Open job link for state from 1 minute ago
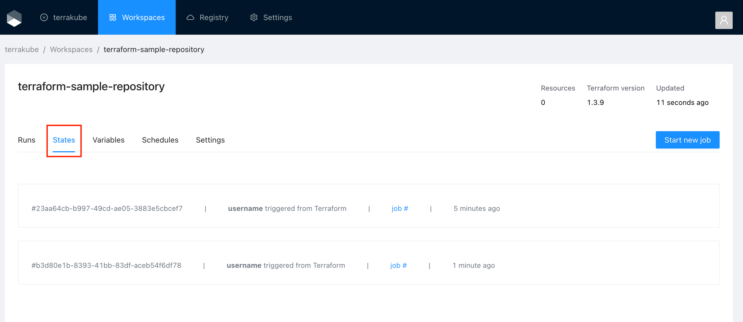This screenshot has height=322, width=743. [x=398, y=265]
